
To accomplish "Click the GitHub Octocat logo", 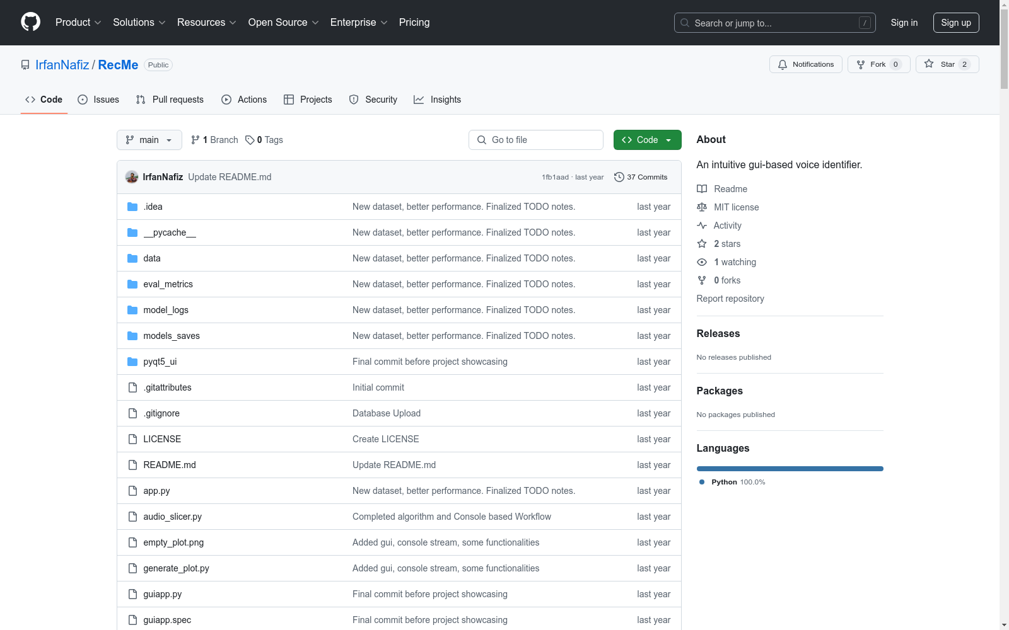I will [30, 22].
